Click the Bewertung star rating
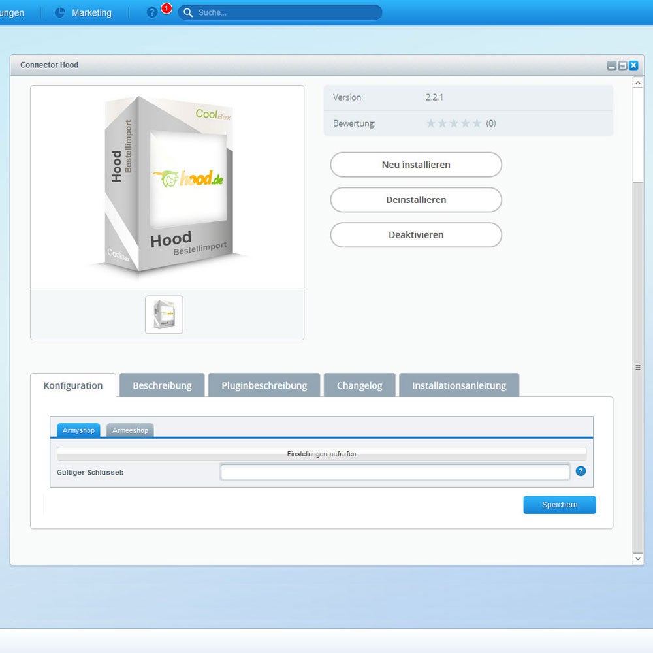653x653 pixels. tap(454, 123)
